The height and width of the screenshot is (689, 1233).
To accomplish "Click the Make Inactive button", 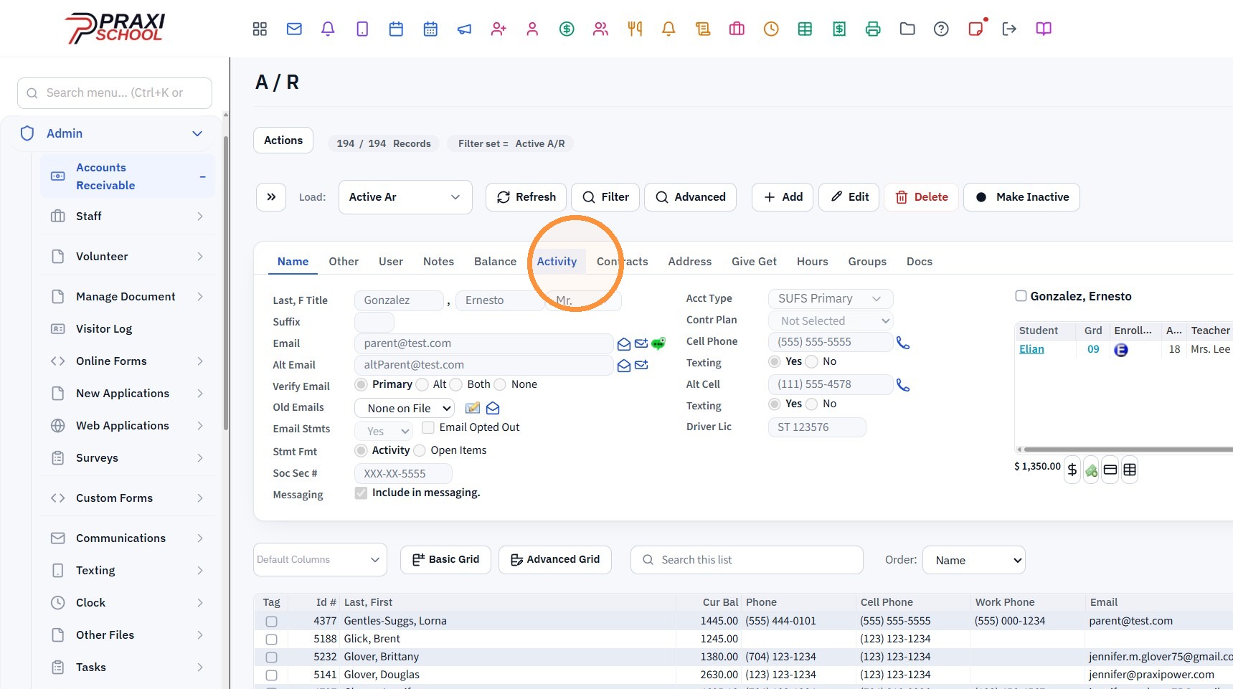I will (x=1021, y=197).
